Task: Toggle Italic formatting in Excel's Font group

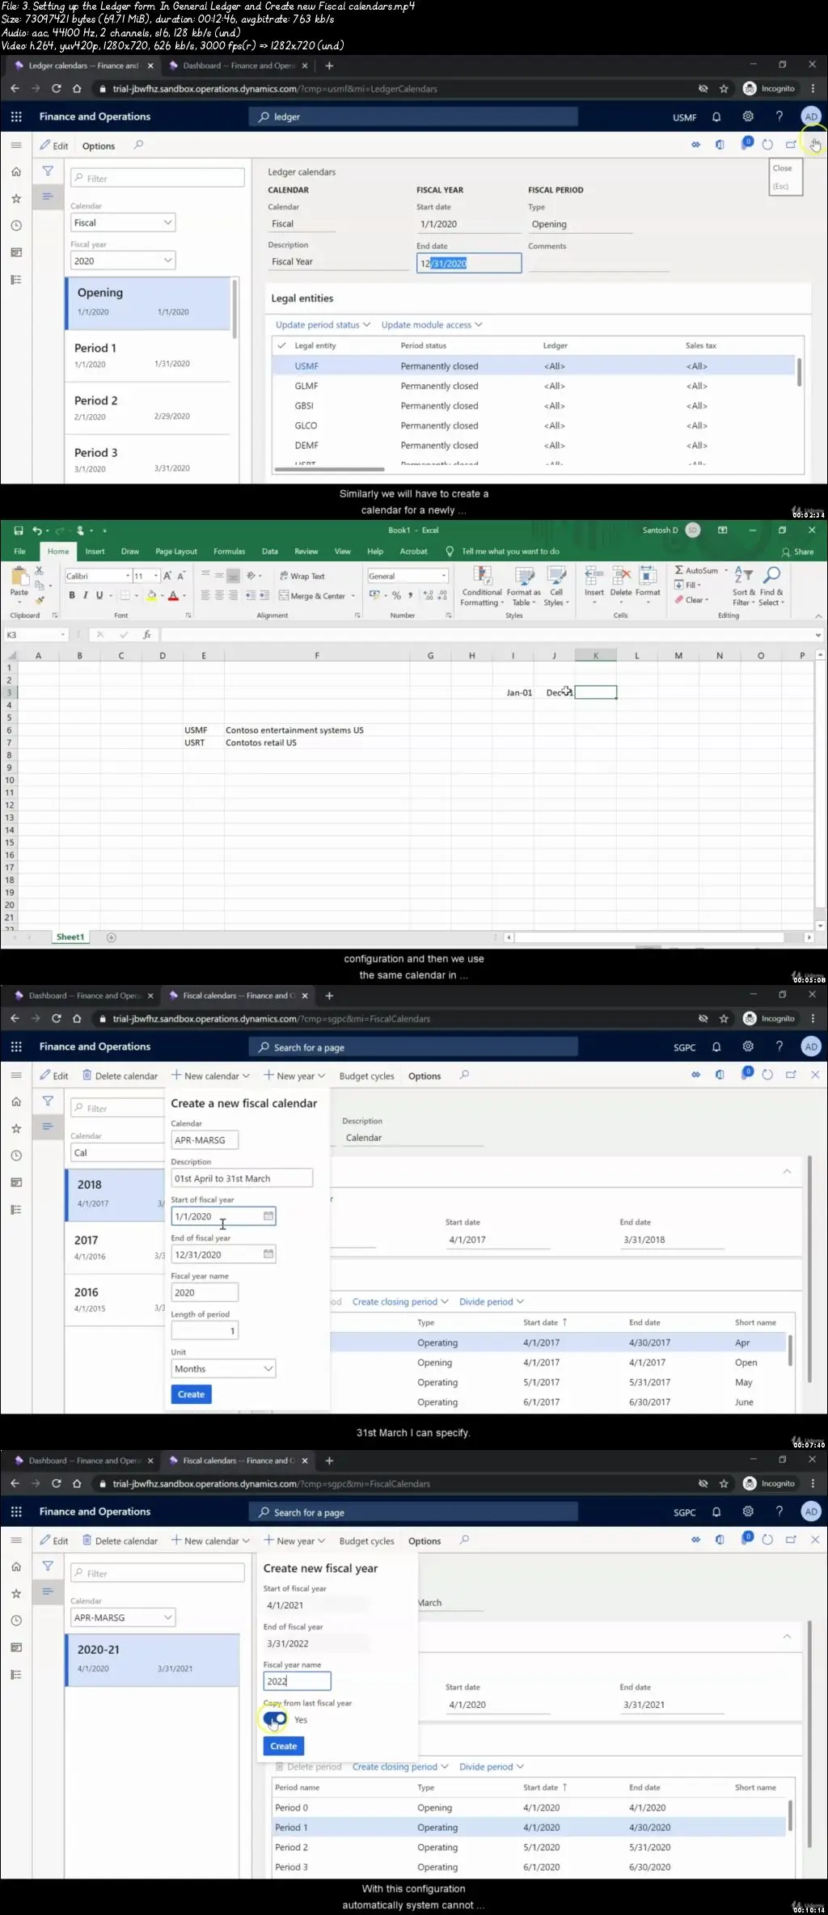Action: [x=86, y=595]
